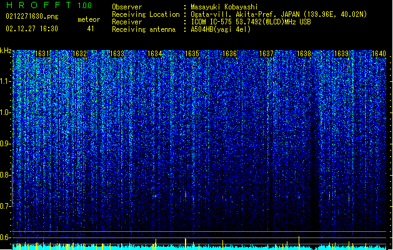Screen dimensions: 393x250
Task: Click the Receiver field label
Action: point(127,22)
